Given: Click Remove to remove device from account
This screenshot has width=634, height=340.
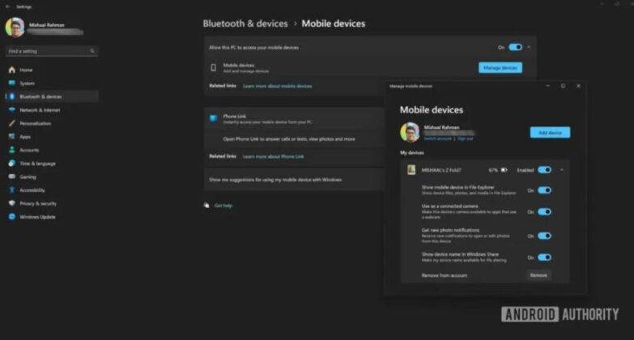Looking at the screenshot, I should [x=538, y=275].
